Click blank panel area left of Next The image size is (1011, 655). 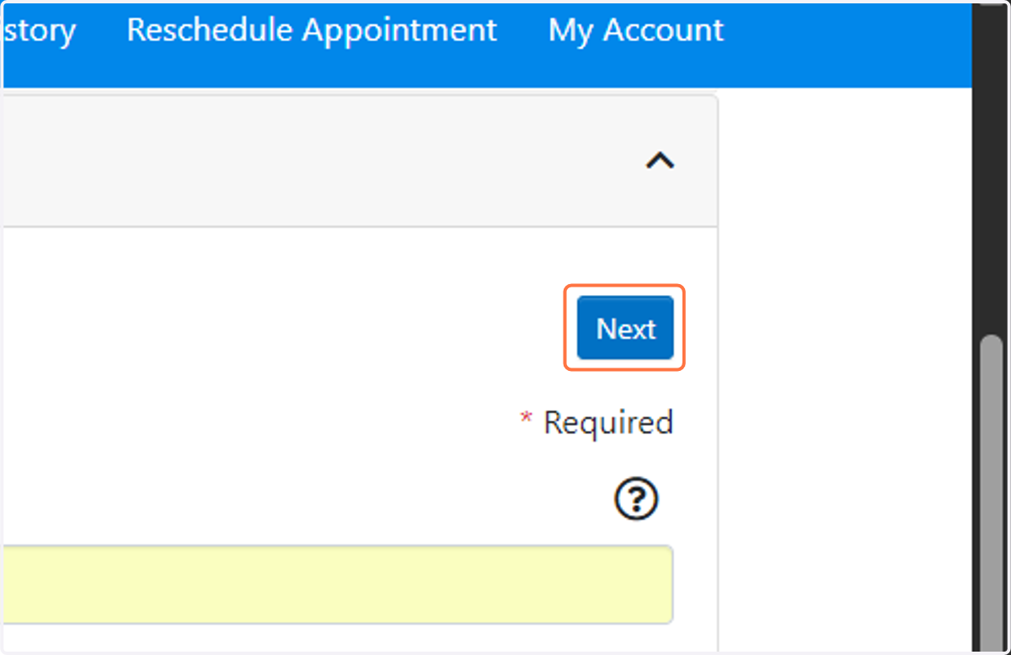pos(278,328)
